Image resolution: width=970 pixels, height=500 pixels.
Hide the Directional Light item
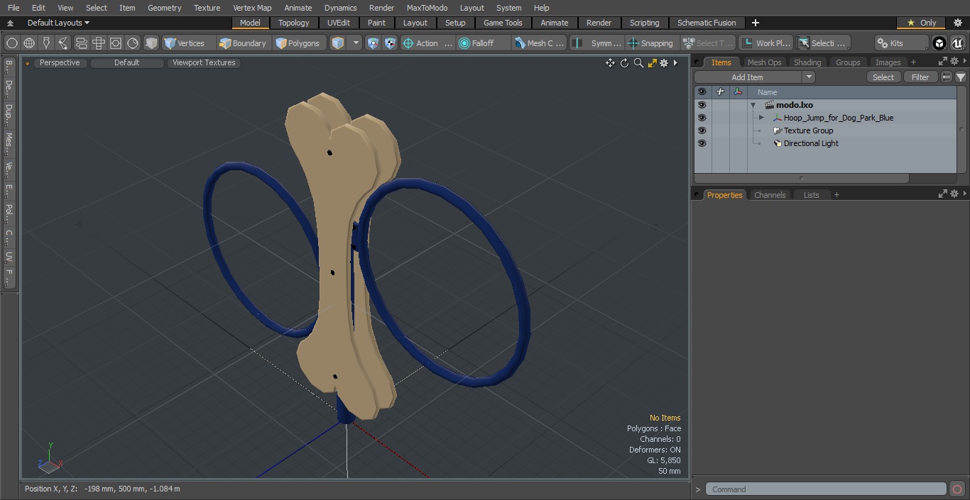(702, 143)
